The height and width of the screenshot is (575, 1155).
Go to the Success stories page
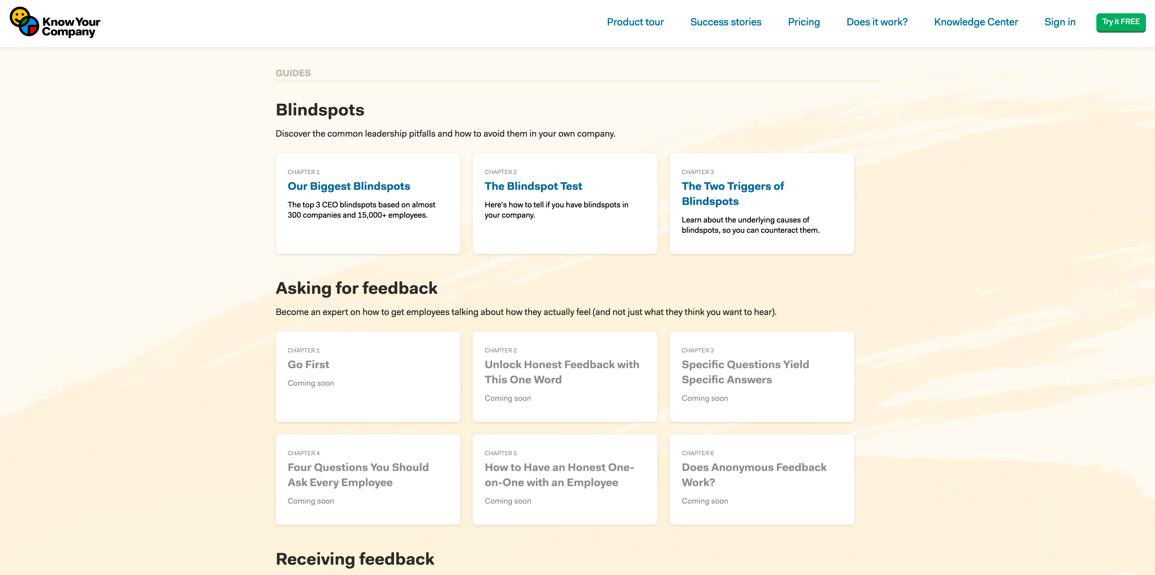tap(726, 22)
